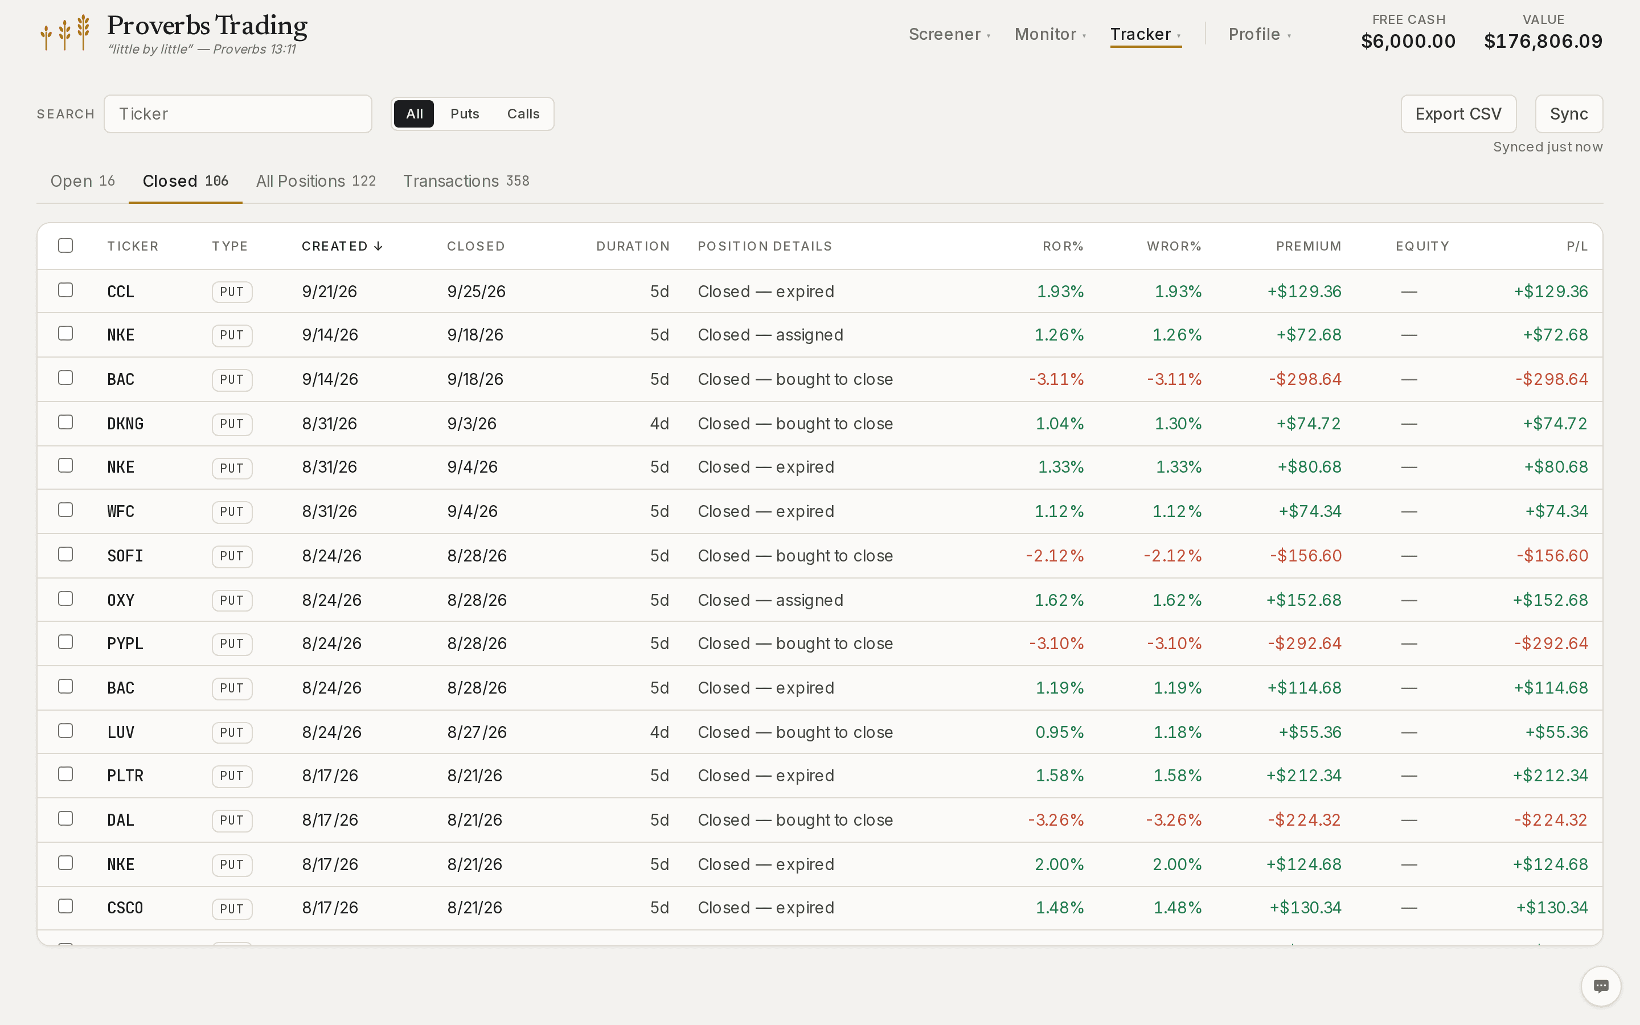
Task: Click the -$298.64 P/L value for BAC
Action: 1551,379
